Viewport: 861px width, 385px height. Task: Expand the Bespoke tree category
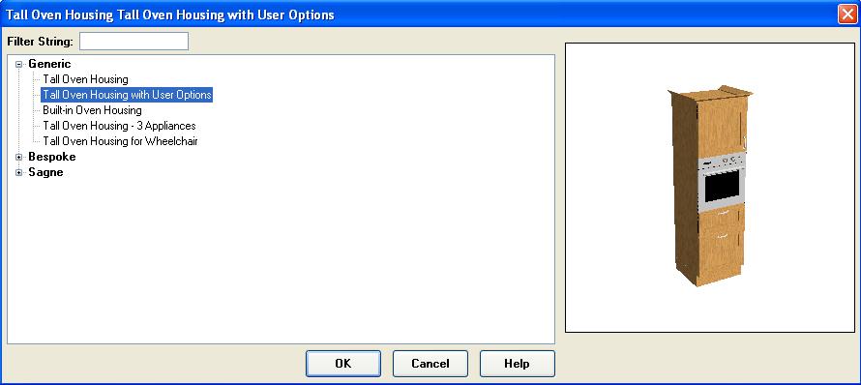click(19, 157)
